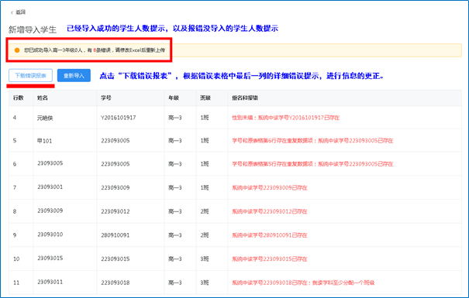
Task: Click the 新增导入学生 page title
Action: coord(33,29)
